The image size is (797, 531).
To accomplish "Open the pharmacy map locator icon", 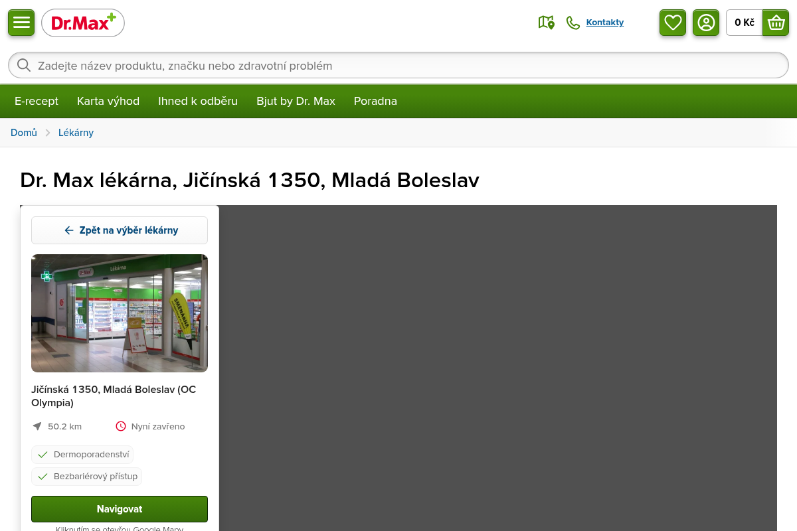I will coord(546,23).
